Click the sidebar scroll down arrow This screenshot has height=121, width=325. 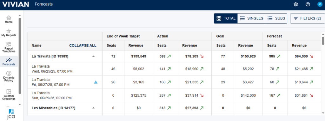click(x=20, y=105)
